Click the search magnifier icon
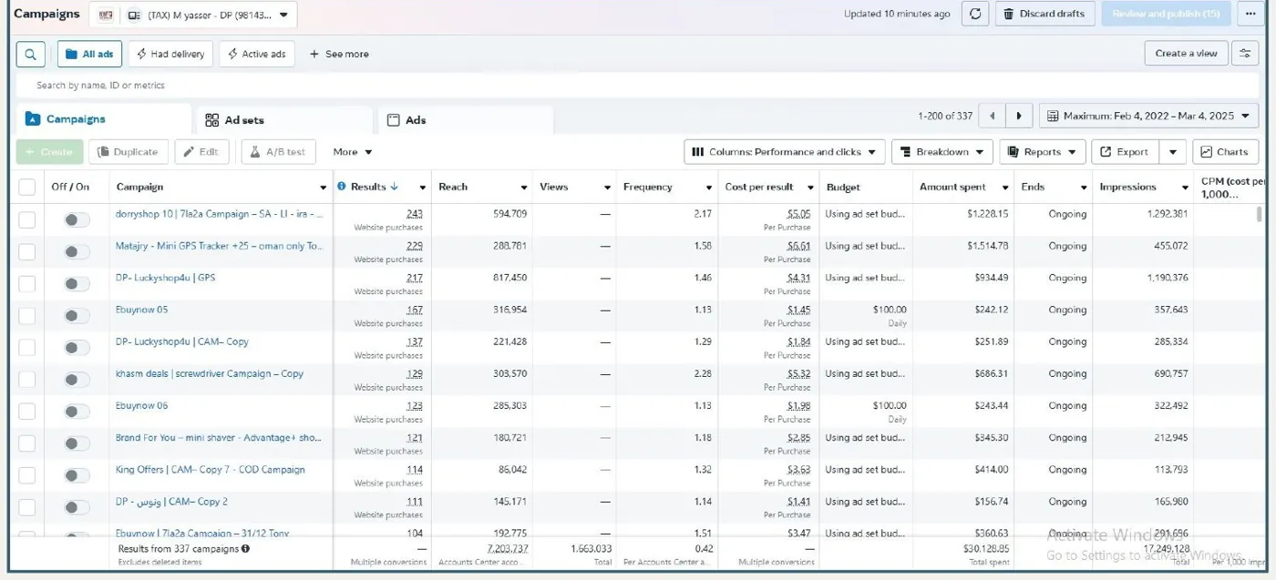The image size is (1276, 580). click(30, 54)
